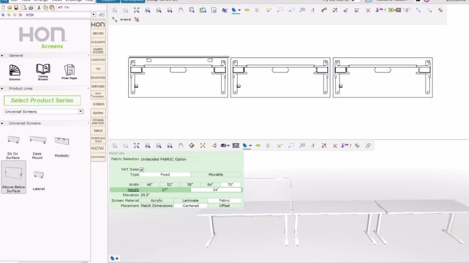Click the red X delete icon in 3D toolbar
The width and height of the screenshot is (469, 263).
click(335, 146)
